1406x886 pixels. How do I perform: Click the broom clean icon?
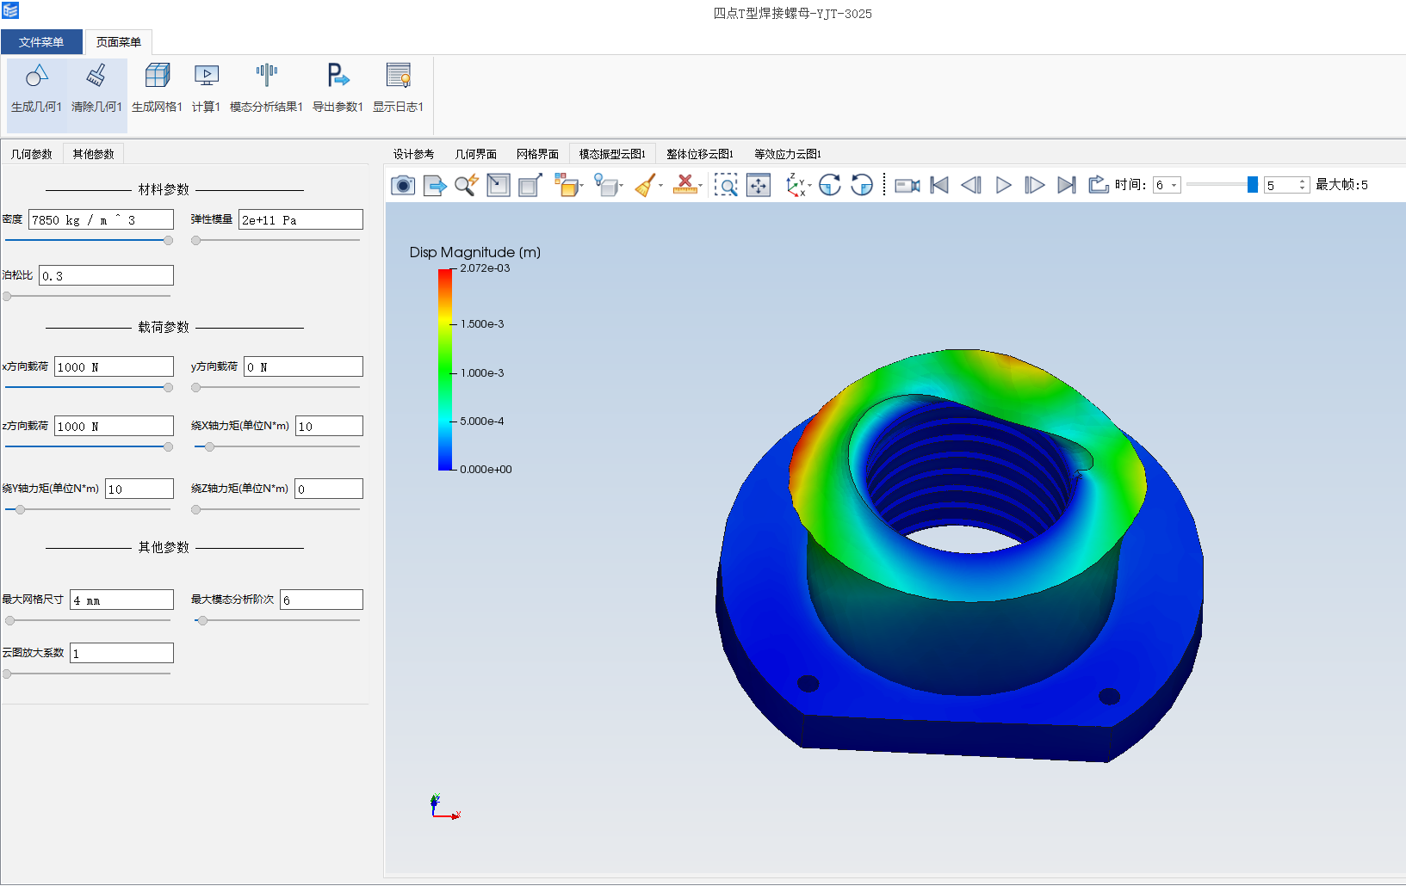[x=645, y=185]
